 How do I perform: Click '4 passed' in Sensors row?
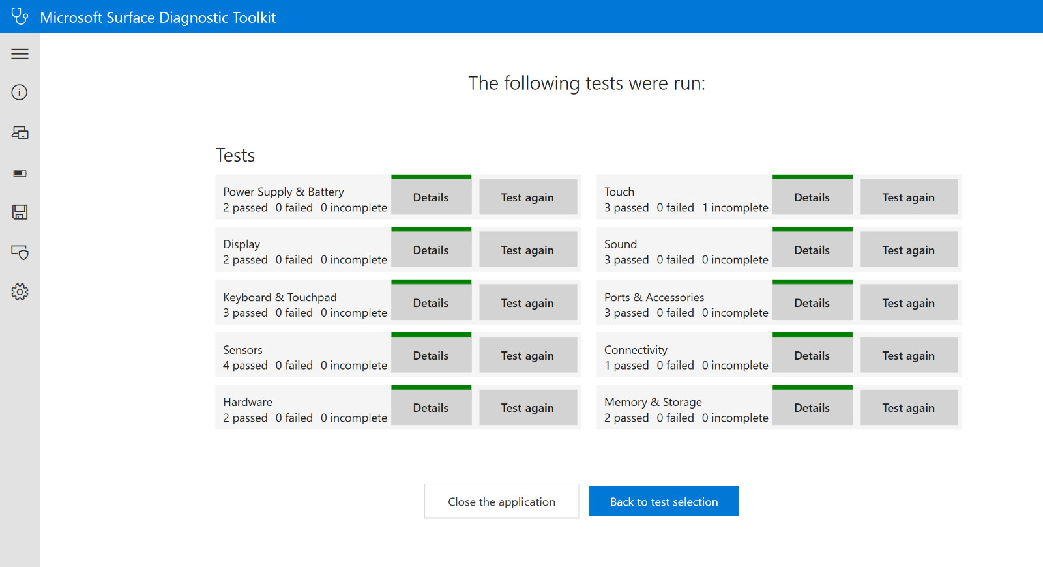[245, 366]
